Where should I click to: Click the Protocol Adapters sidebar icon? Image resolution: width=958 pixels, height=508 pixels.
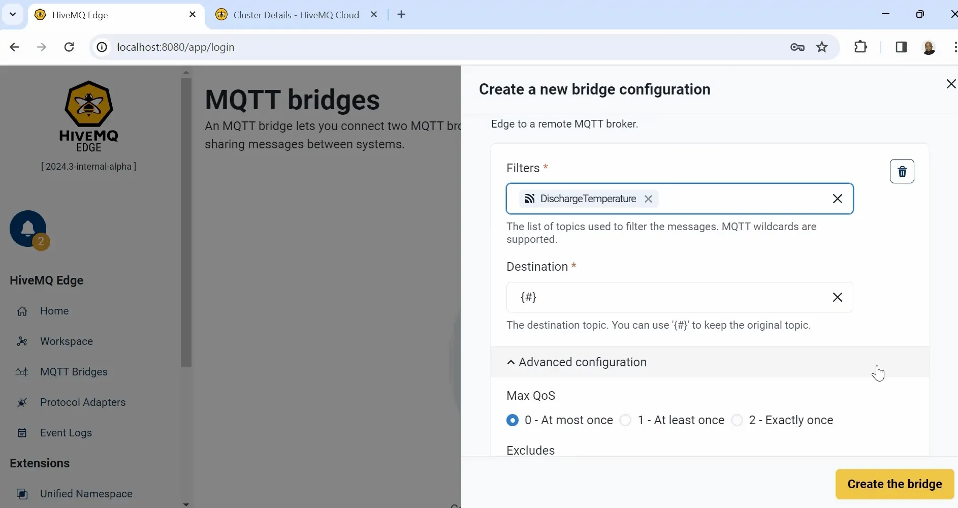[22, 402]
